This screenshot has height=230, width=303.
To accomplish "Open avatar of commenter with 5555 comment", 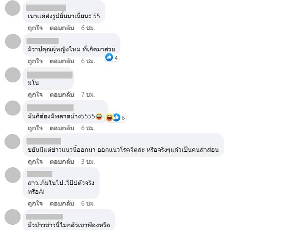I will (x=12, y=108).
